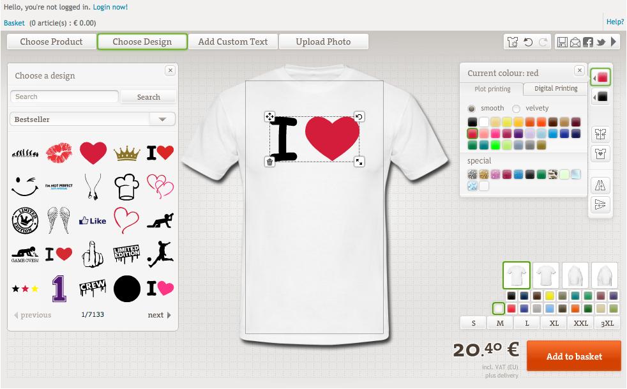Click the rotate handle on the design

(359, 117)
